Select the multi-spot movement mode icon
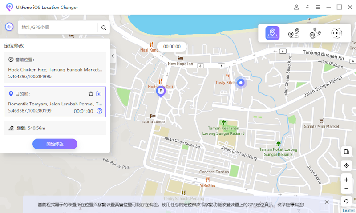 click(x=315, y=33)
